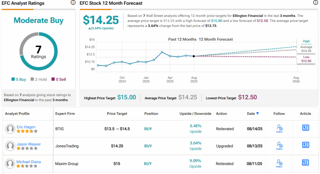Click the Moderate Buy consensus heading

click(38, 20)
